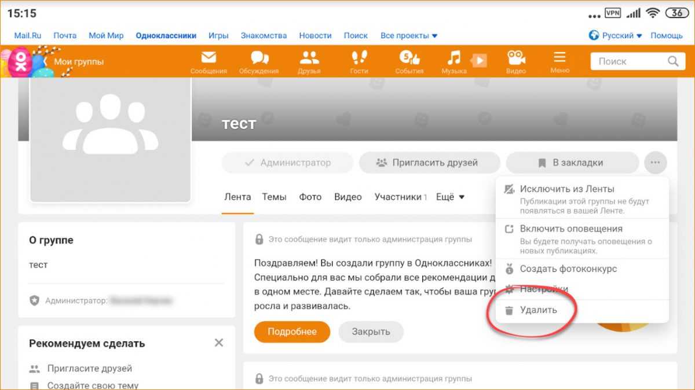Viewport: 695px width, 390px height.
Task: Switch to the Темы tab
Action: (274, 197)
